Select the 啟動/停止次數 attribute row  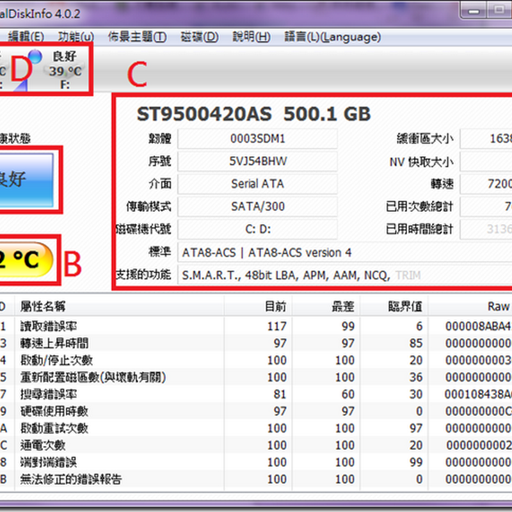coord(256,360)
